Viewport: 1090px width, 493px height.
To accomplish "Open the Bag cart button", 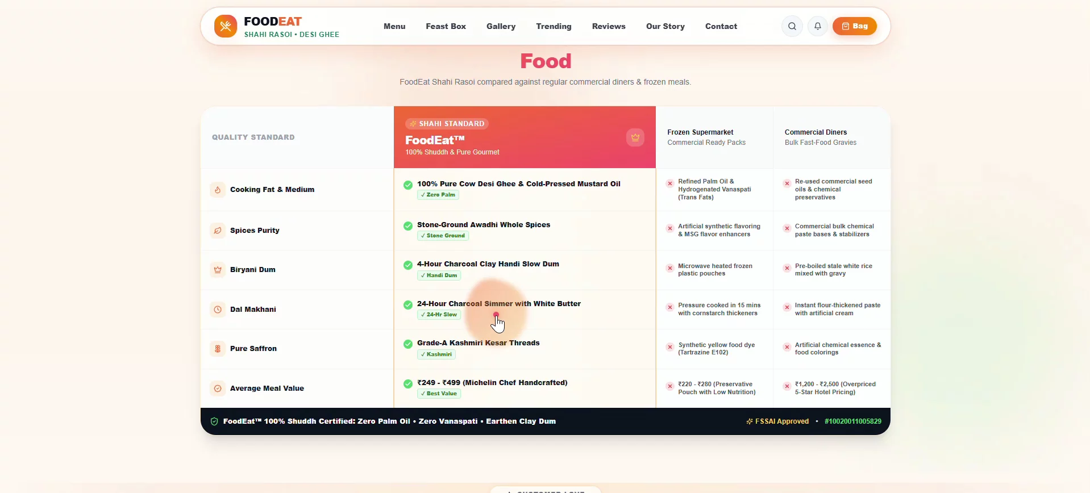I will [x=855, y=26].
